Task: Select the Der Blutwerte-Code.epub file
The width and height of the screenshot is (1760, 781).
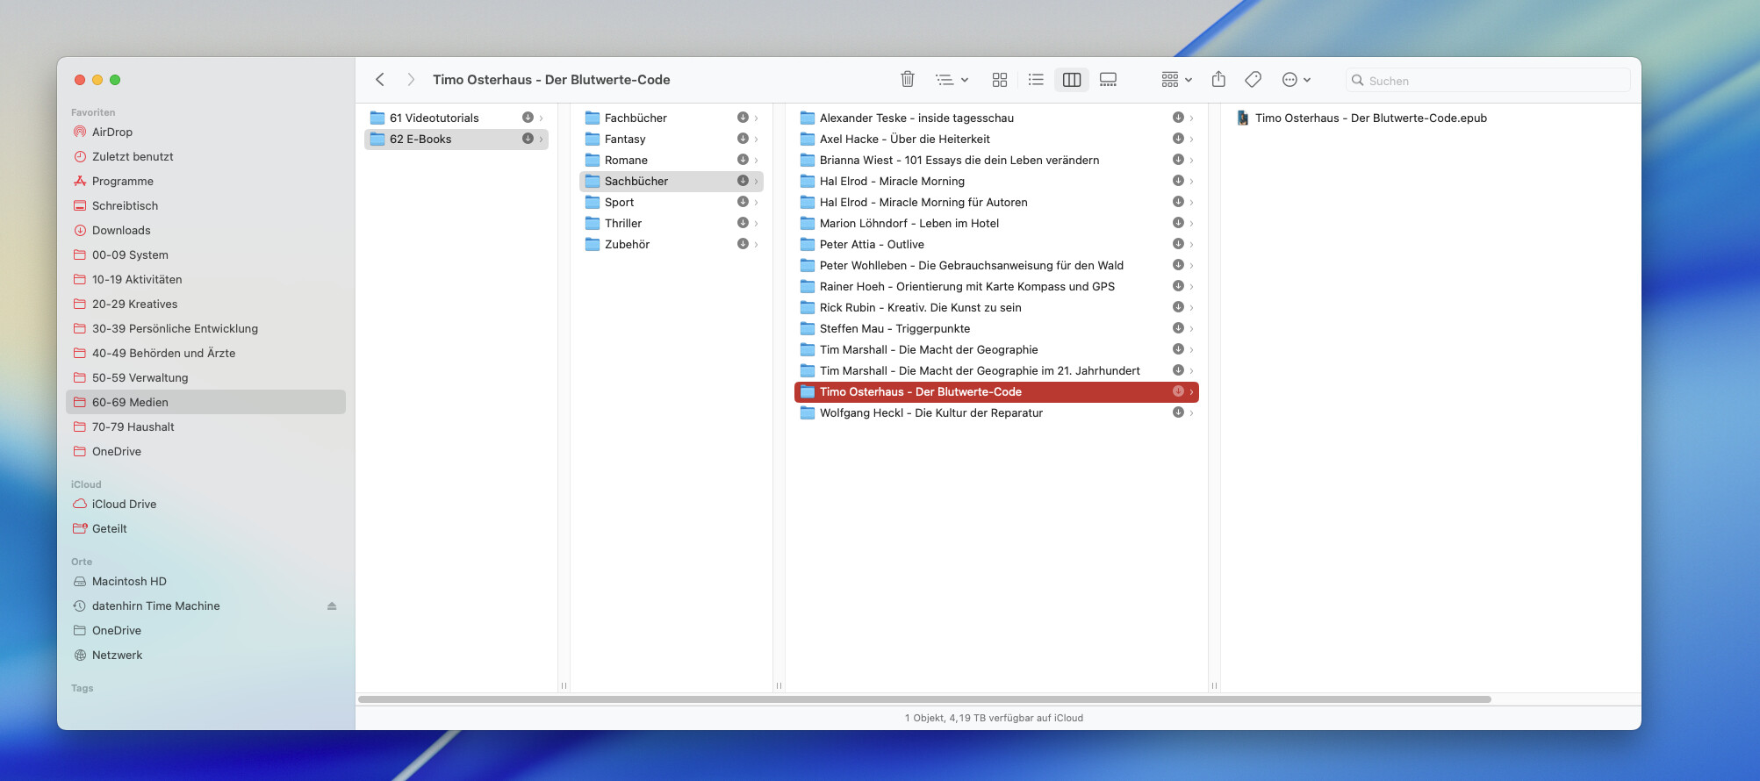Action: [x=1370, y=118]
